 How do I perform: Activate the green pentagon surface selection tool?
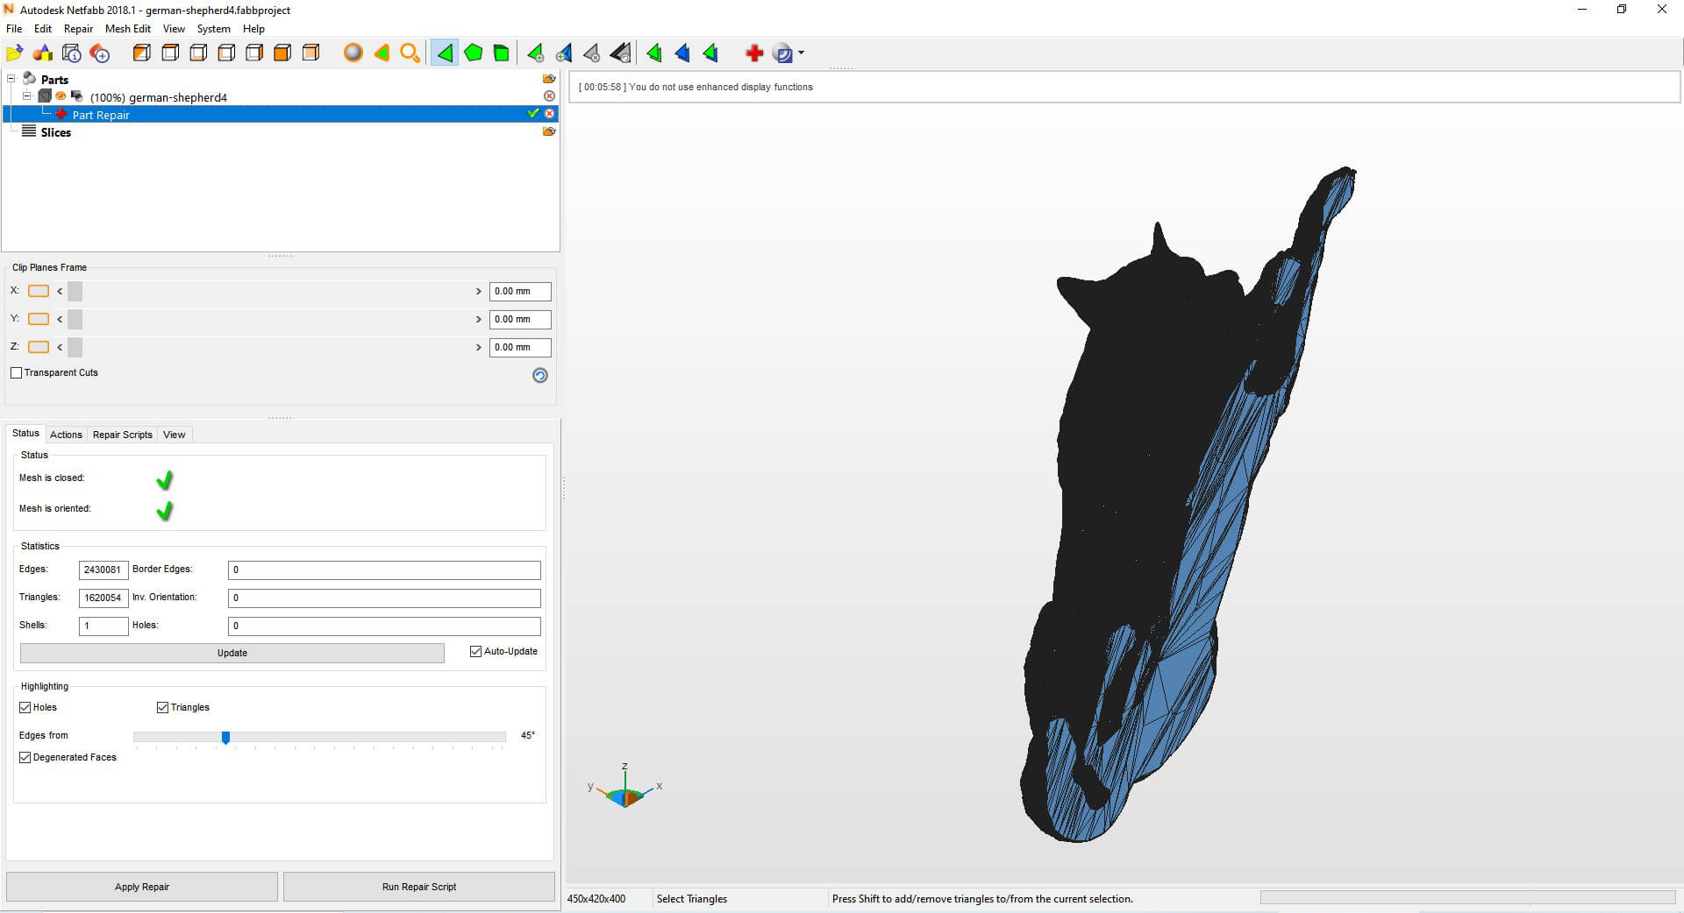coord(473,53)
